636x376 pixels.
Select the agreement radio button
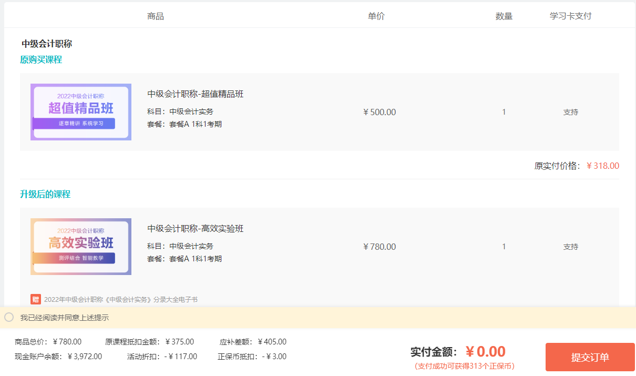(x=9, y=317)
